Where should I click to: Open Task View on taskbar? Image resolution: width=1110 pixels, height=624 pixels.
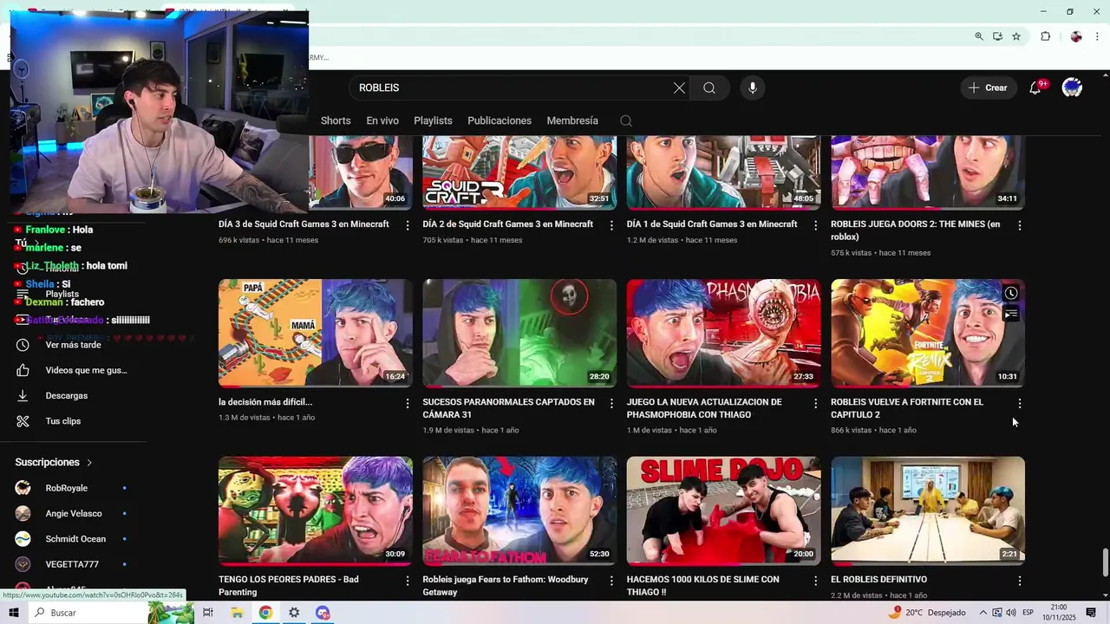[208, 613]
